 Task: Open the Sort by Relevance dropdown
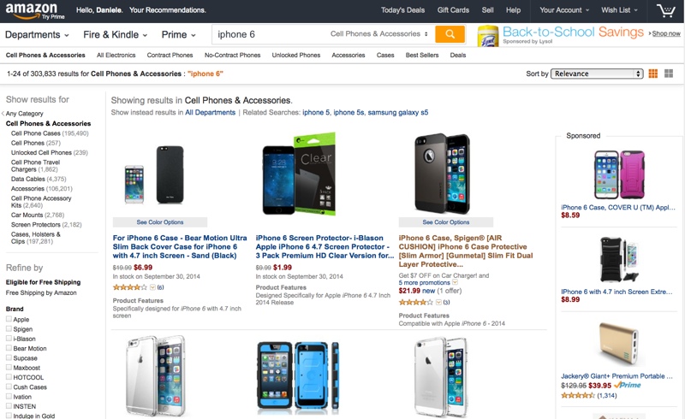597,74
